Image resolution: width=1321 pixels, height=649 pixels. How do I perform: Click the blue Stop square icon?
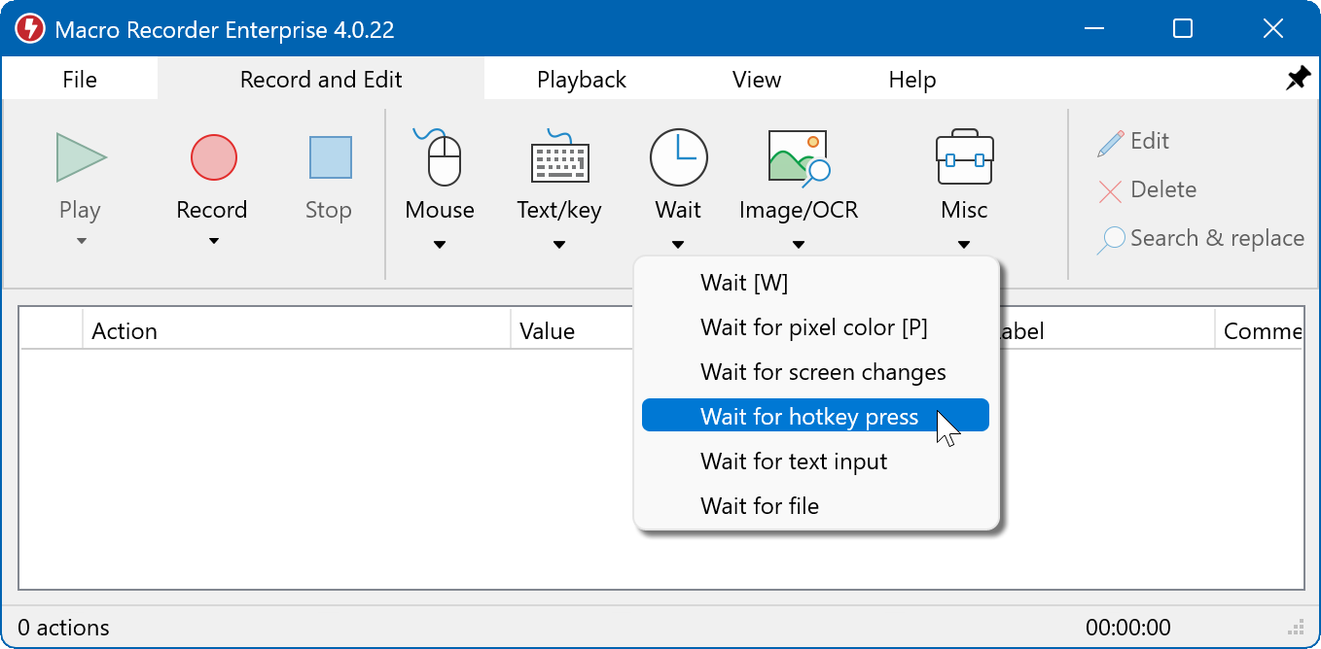tap(330, 157)
